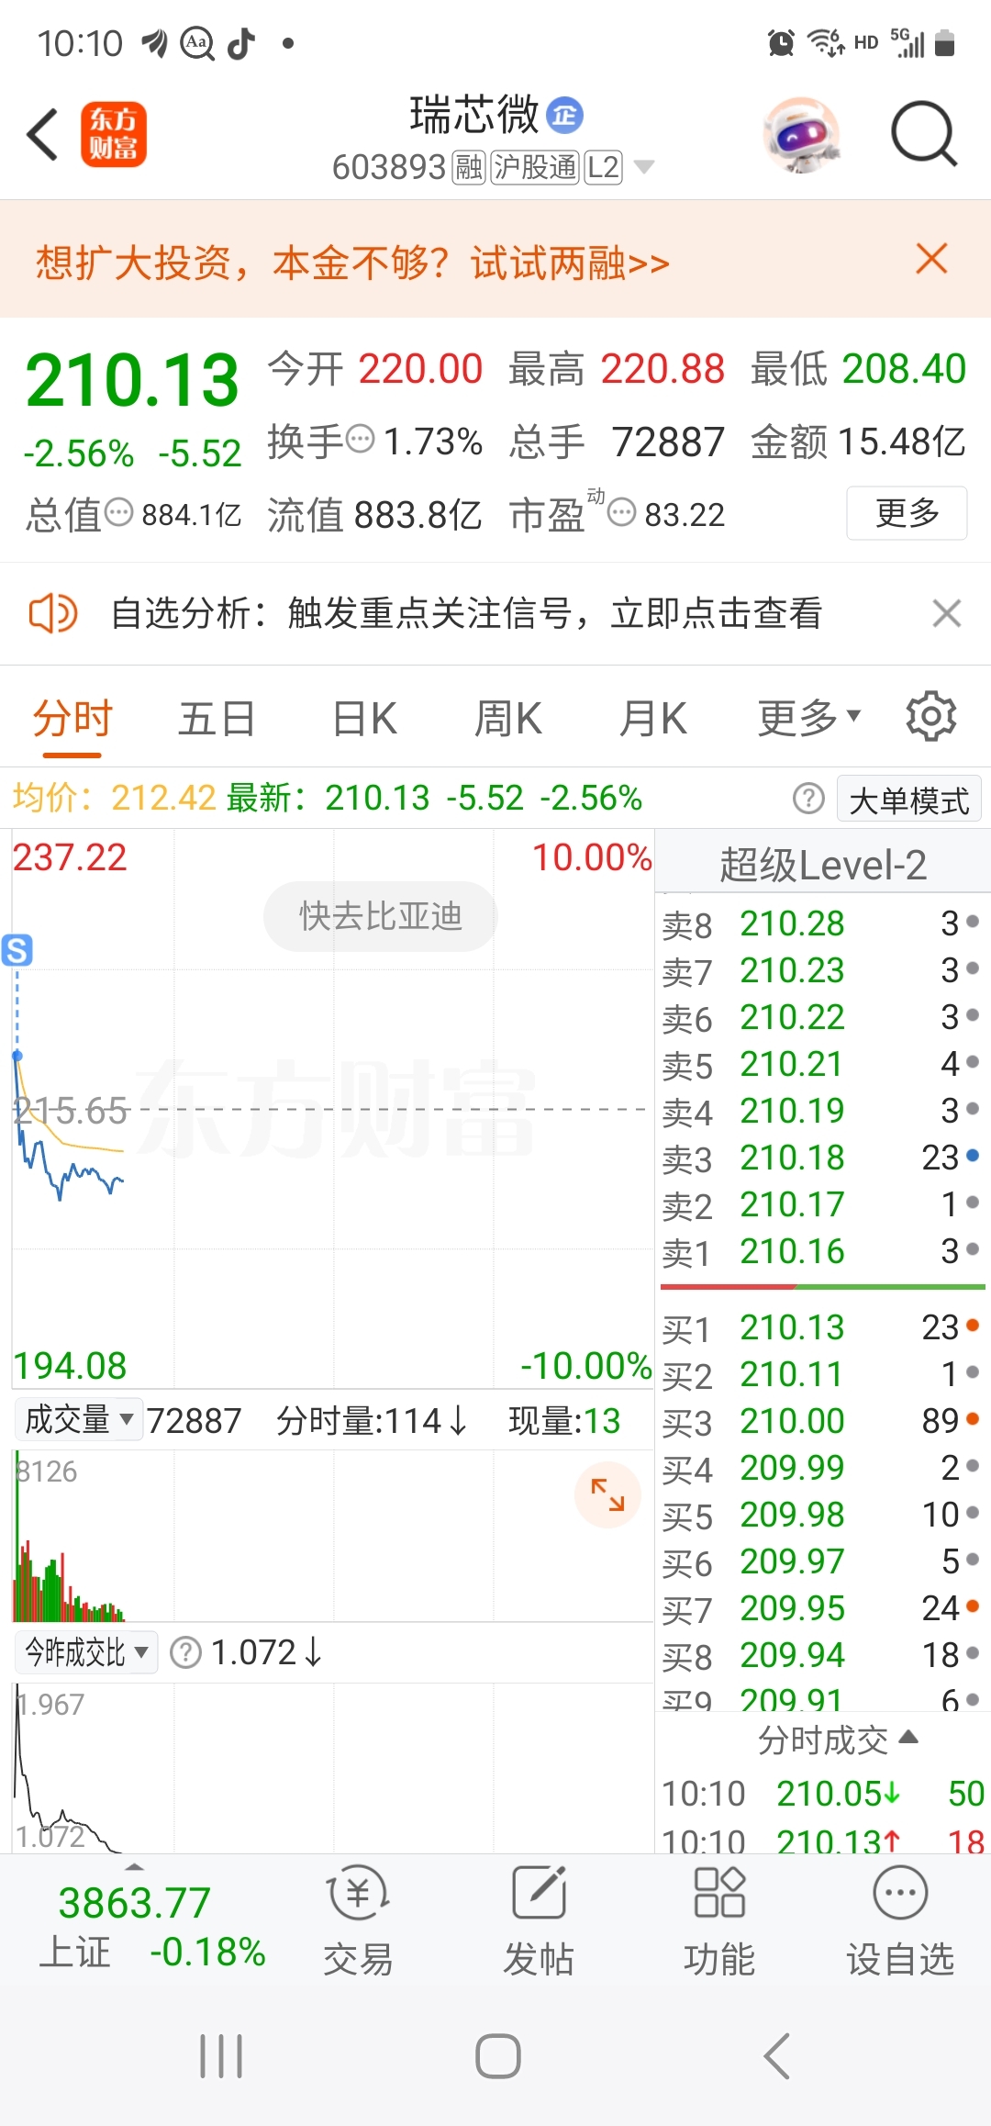Screen dimensions: 991x2126
Task: Expand chart with the fullscreen arrows icon
Action: tap(607, 1494)
